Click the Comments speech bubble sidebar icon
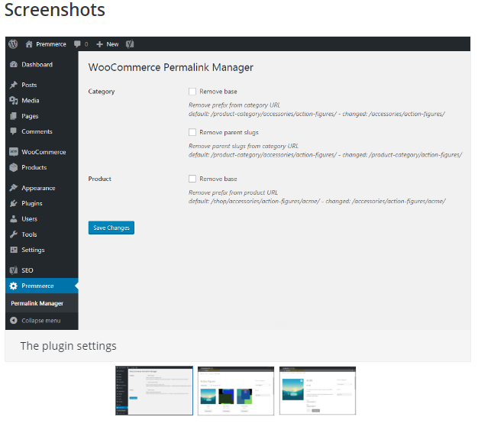 point(14,131)
